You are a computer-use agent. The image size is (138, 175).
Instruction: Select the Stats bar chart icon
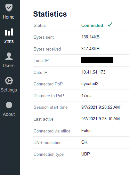point(9,32)
